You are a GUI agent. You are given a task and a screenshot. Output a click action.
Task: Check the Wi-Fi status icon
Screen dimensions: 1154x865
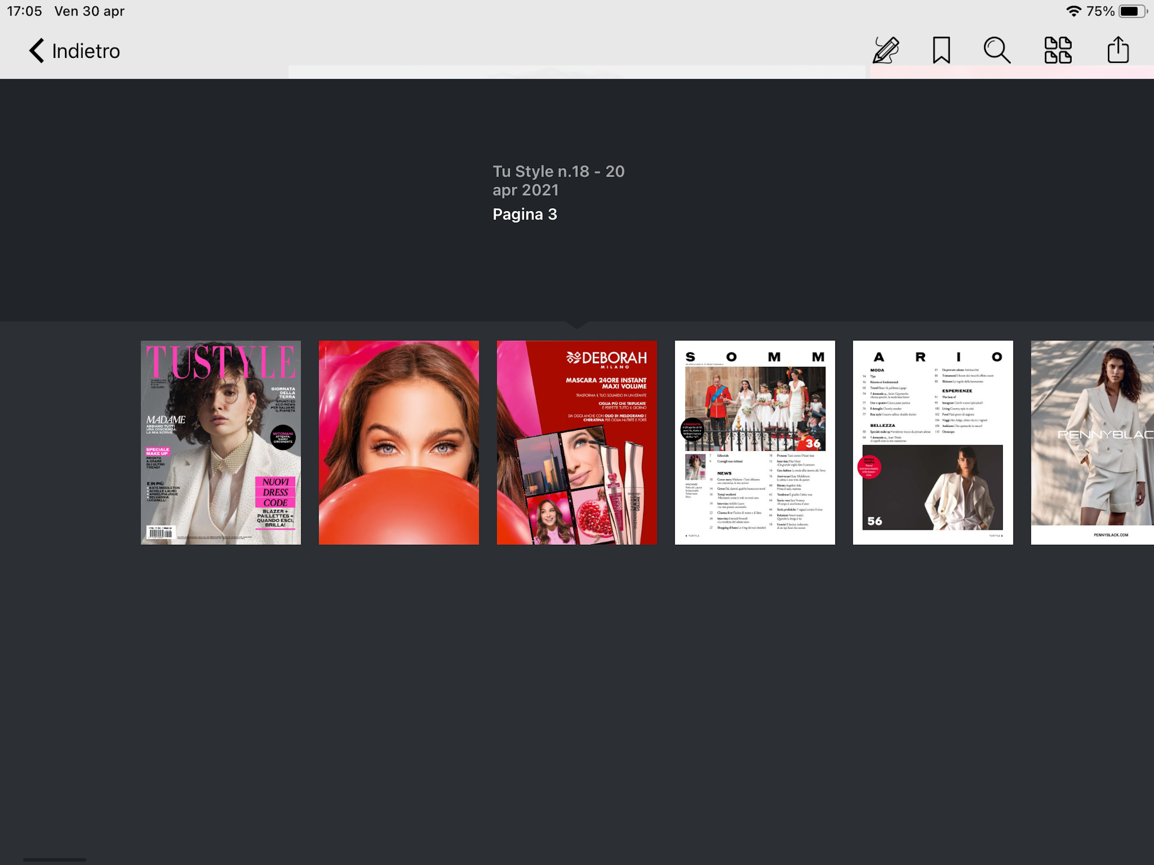tap(1072, 11)
